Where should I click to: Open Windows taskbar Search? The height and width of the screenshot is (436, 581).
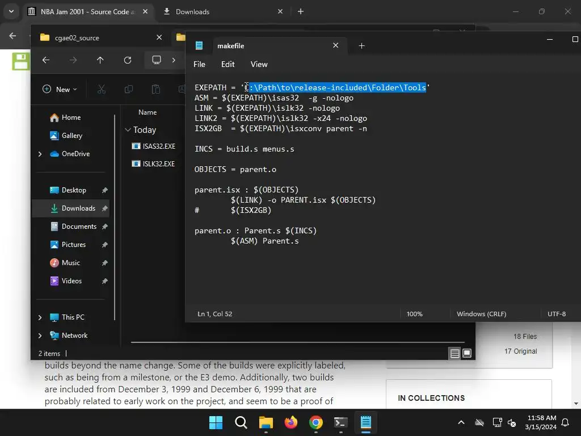(241, 422)
